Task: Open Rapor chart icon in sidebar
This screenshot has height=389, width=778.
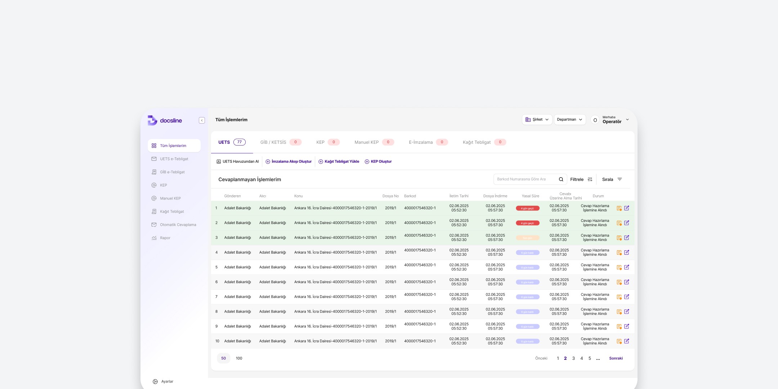Action: pos(154,238)
